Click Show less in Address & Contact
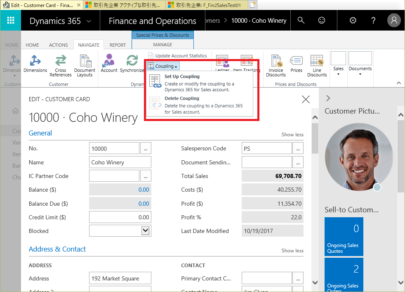405x292 pixels. point(292,251)
